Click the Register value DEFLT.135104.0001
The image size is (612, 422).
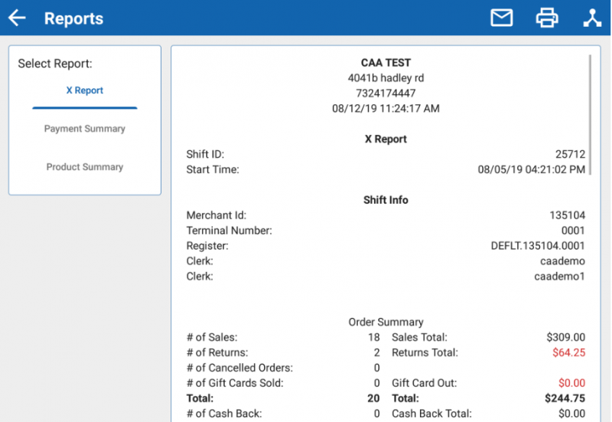(x=538, y=246)
